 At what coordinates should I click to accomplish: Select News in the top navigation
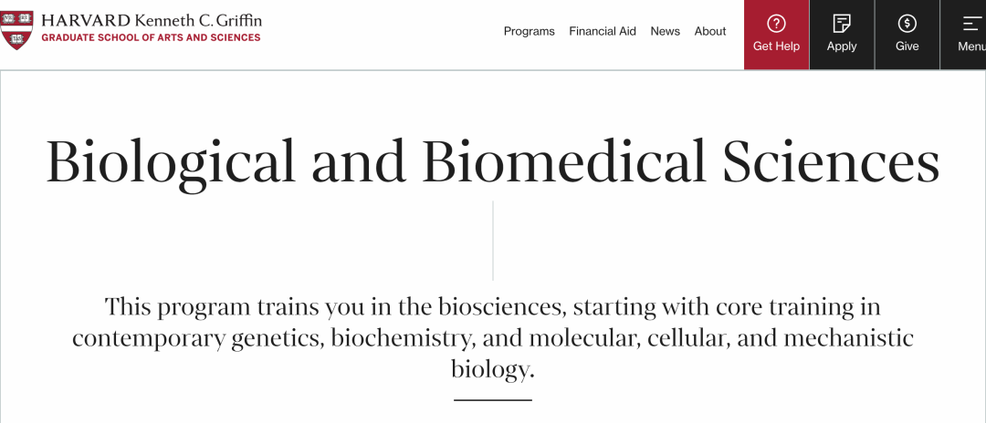tap(665, 31)
